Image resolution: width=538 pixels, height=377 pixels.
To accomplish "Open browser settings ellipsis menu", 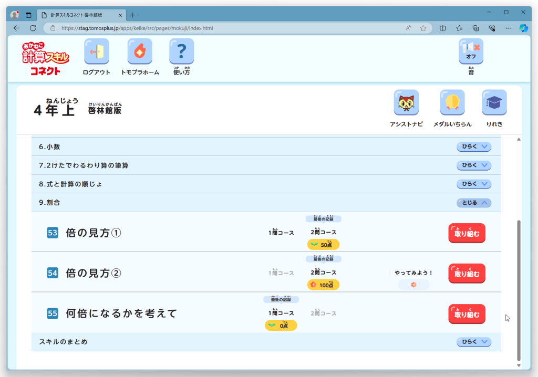I will point(508,28).
